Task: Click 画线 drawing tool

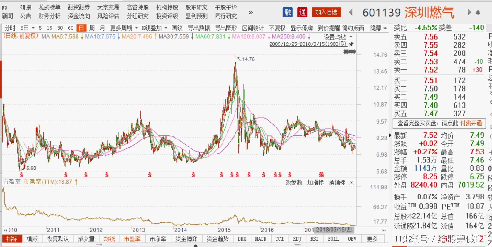Action: [177, 28]
